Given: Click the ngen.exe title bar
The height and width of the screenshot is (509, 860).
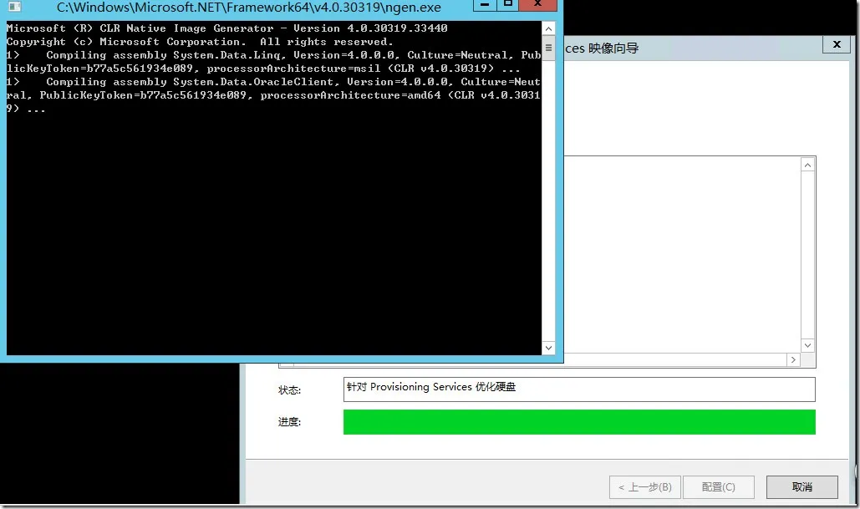Looking at the screenshot, I should [251, 7].
